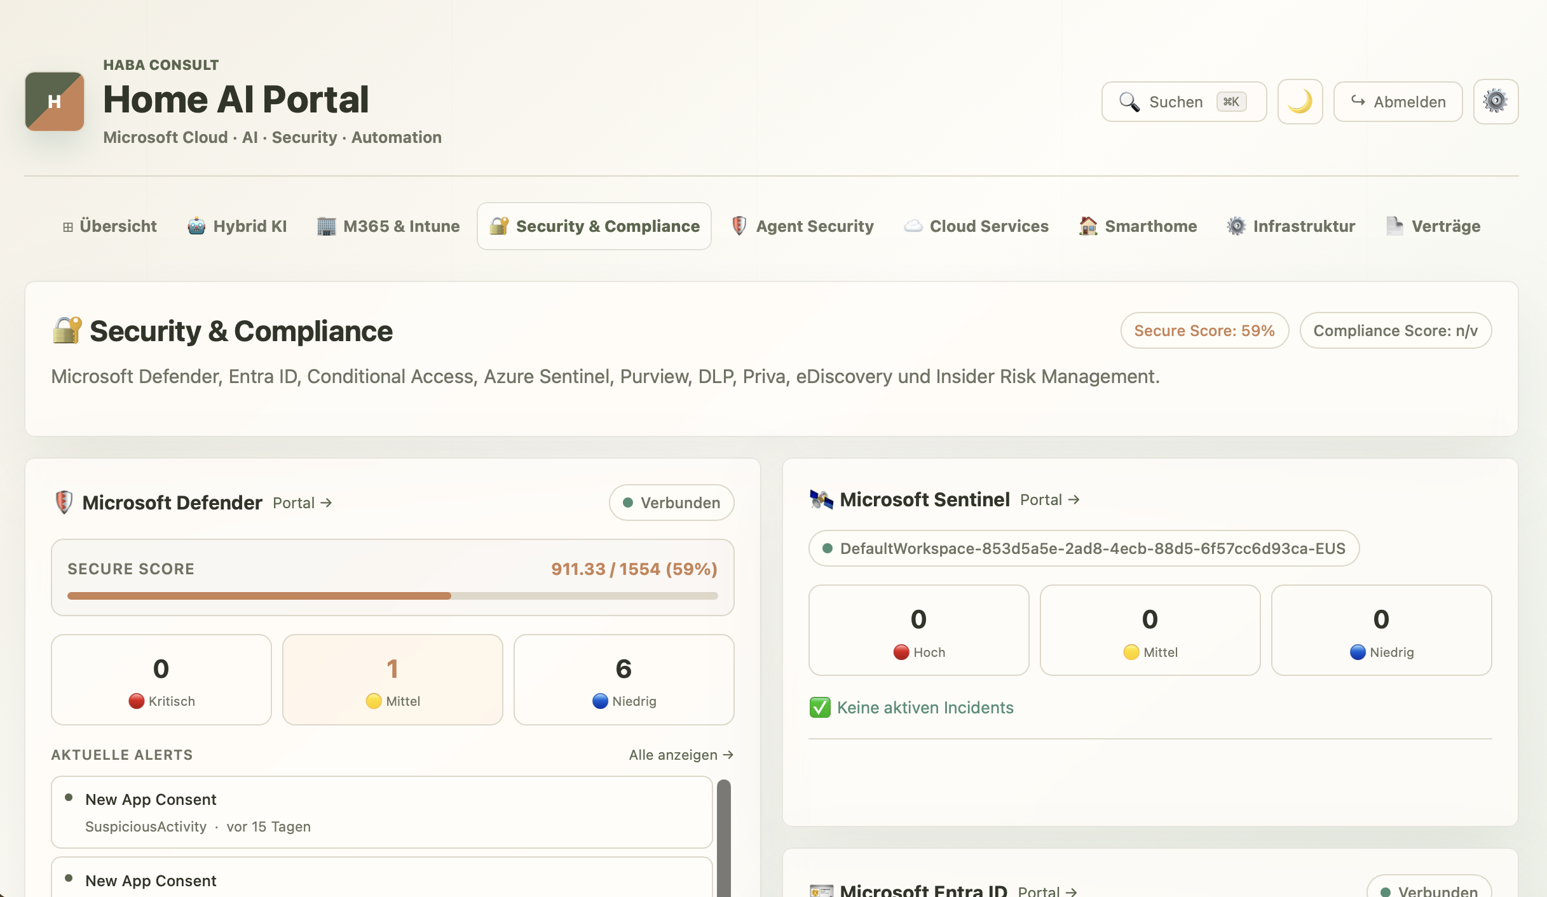The width and height of the screenshot is (1547, 897).
Task: Open the Suchen search field
Action: pyautogui.click(x=1184, y=102)
